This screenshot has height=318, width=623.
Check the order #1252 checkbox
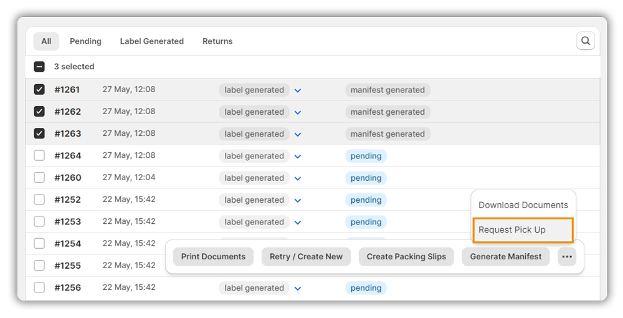point(39,199)
